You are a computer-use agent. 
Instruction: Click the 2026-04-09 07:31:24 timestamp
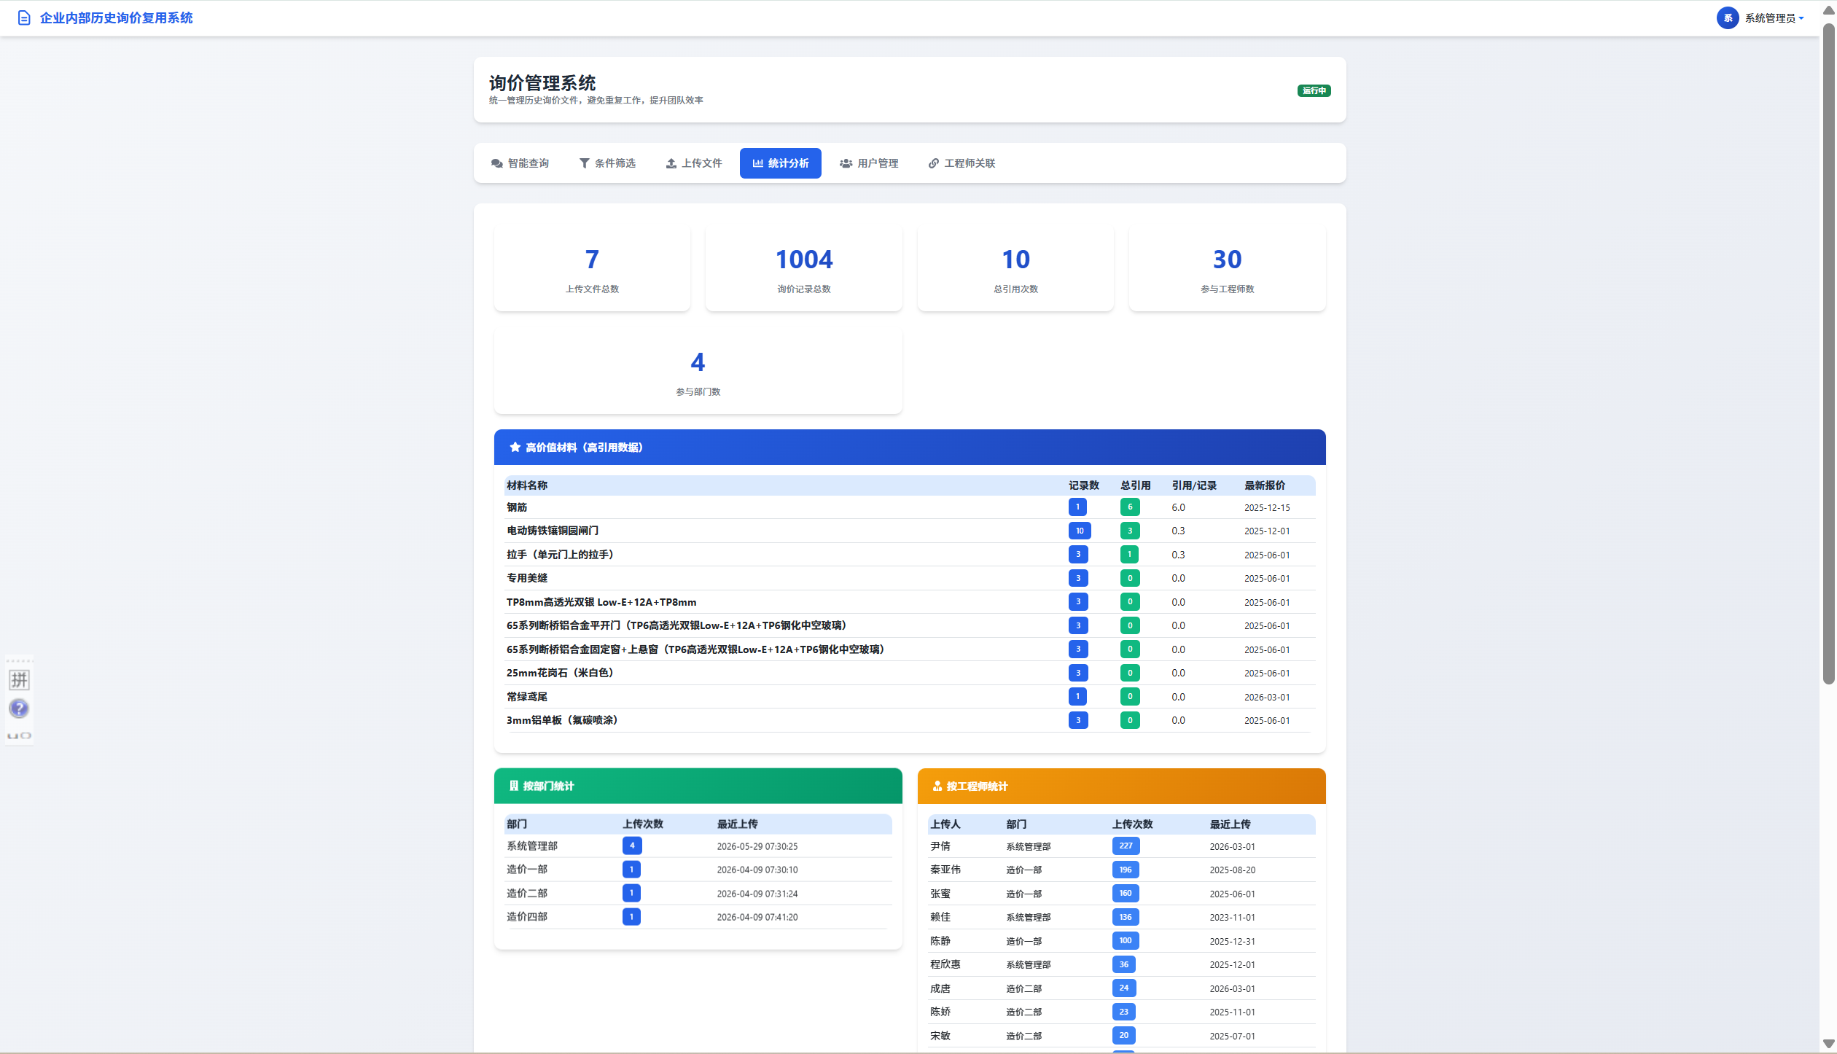[x=757, y=894]
